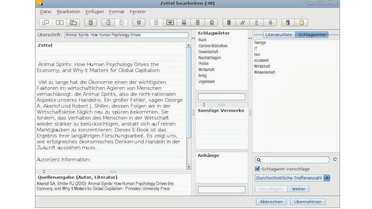
Task: Toggle italic formatting in the toolbar
Action: coord(243,22)
